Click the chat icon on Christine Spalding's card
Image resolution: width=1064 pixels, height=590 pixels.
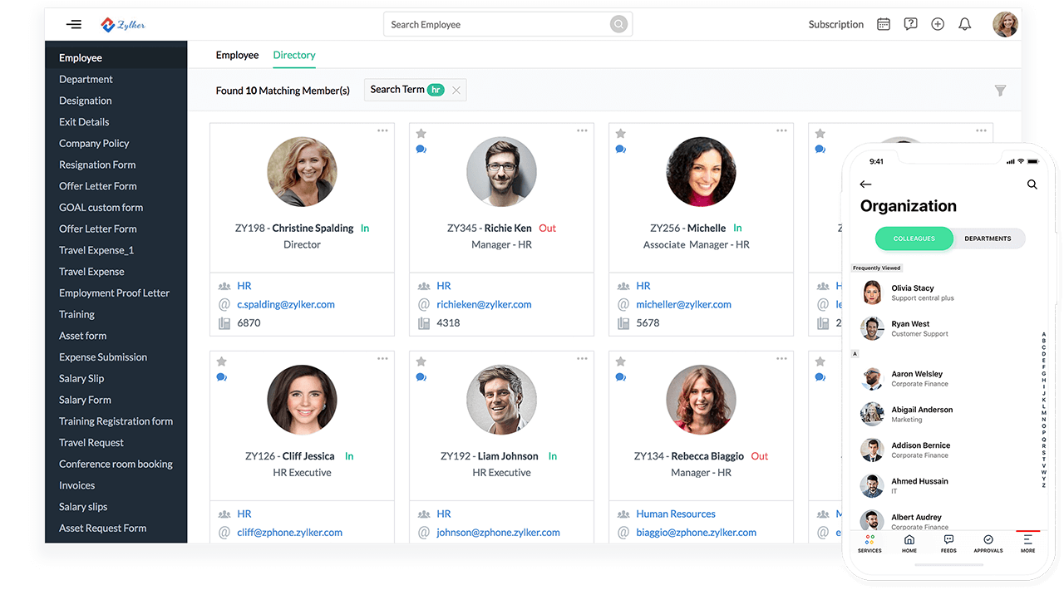coord(221,149)
